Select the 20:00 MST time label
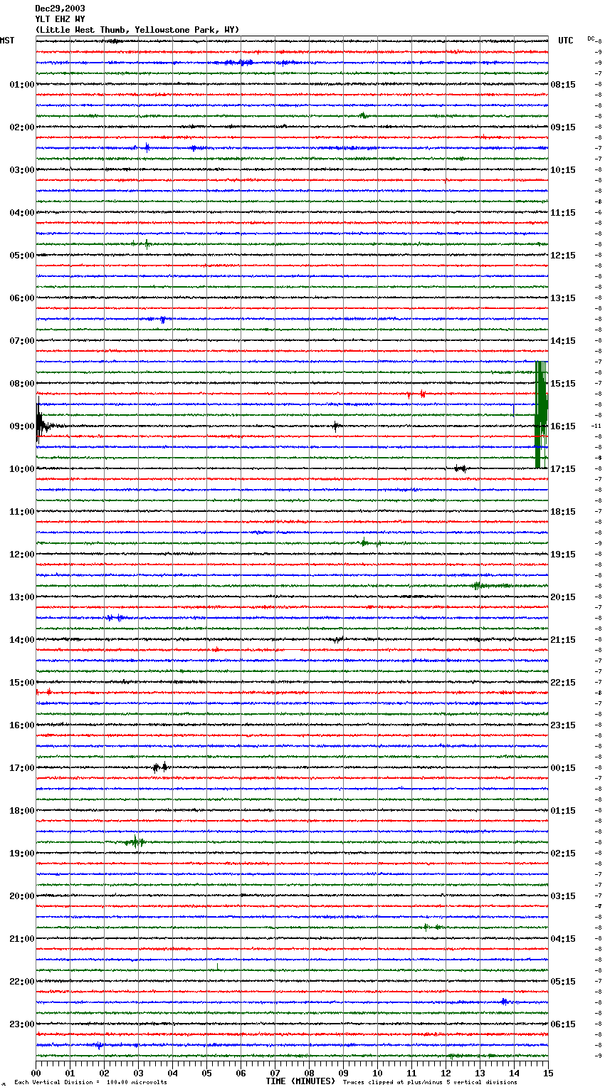 (22, 896)
